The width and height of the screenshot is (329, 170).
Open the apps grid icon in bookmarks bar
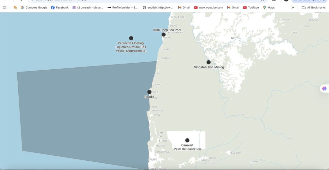(x=4, y=8)
